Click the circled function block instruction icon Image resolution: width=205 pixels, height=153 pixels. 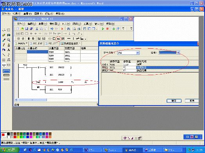59,39
